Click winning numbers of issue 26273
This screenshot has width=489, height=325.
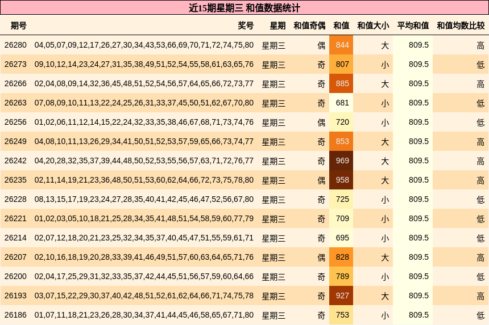(x=144, y=65)
